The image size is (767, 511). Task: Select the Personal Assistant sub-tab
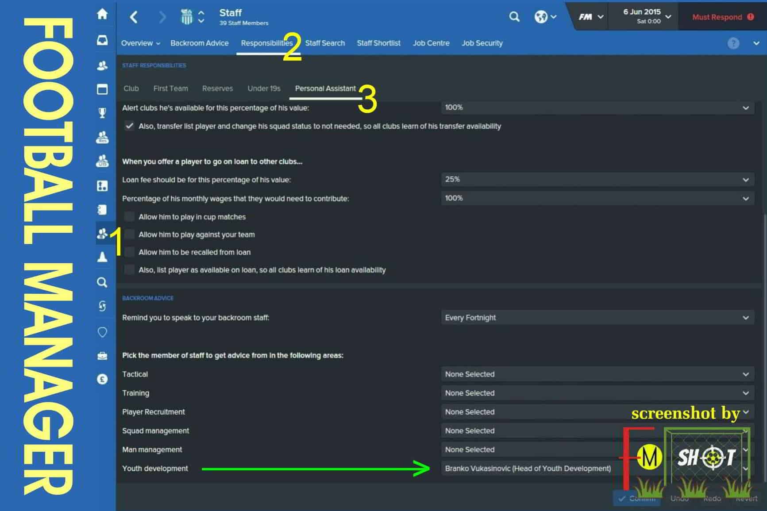[x=325, y=88]
